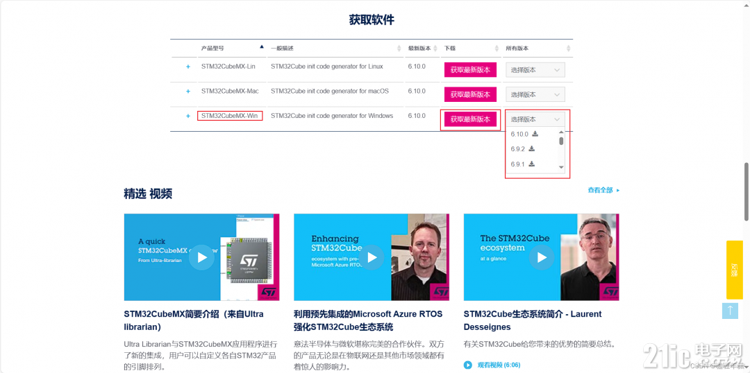This screenshot has width=750, height=373.
Task: Get latest version for STM32CubeMX-Win
Action: [470, 119]
